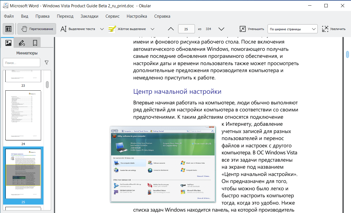Close the Okular window
Image resolution: width=351 pixels, height=213 pixels.
tap(342, 6)
